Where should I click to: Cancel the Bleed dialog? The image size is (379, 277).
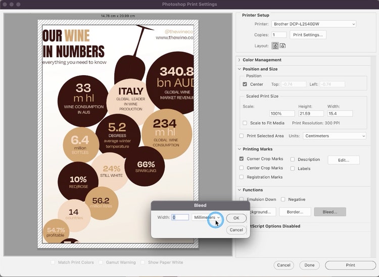(x=236, y=230)
